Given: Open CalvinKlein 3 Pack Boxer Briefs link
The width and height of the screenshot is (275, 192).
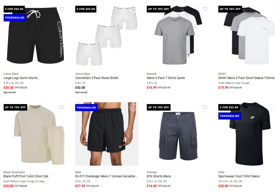Looking at the screenshot, I should pyautogui.click(x=97, y=78).
